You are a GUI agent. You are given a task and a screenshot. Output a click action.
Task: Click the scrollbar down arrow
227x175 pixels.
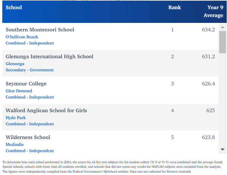click(x=222, y=149)
